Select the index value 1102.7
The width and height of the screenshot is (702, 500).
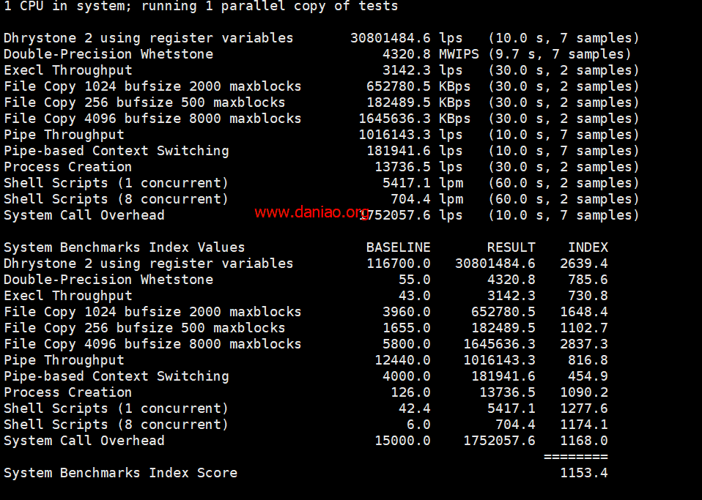tap(584, 328)
